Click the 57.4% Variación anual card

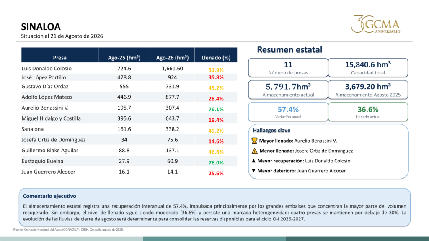(x=288, y=112)
